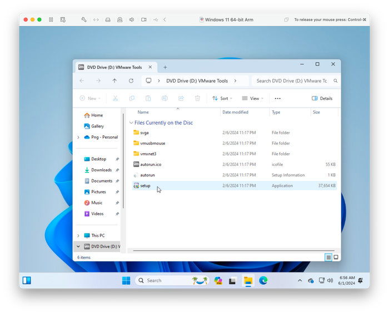Click chevron before DVD Drive breadcrumb

159,81
